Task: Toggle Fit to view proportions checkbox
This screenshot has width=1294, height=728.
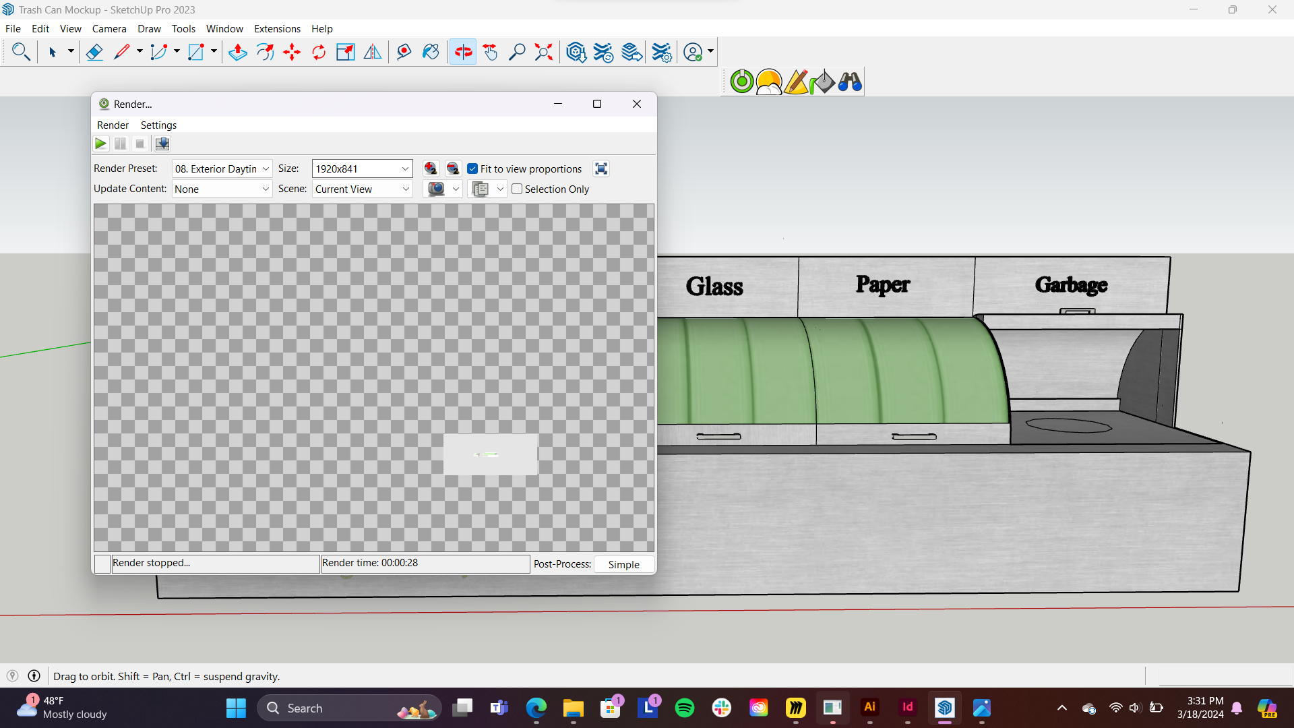Action: pyautogui.click(x=472, y=169)
